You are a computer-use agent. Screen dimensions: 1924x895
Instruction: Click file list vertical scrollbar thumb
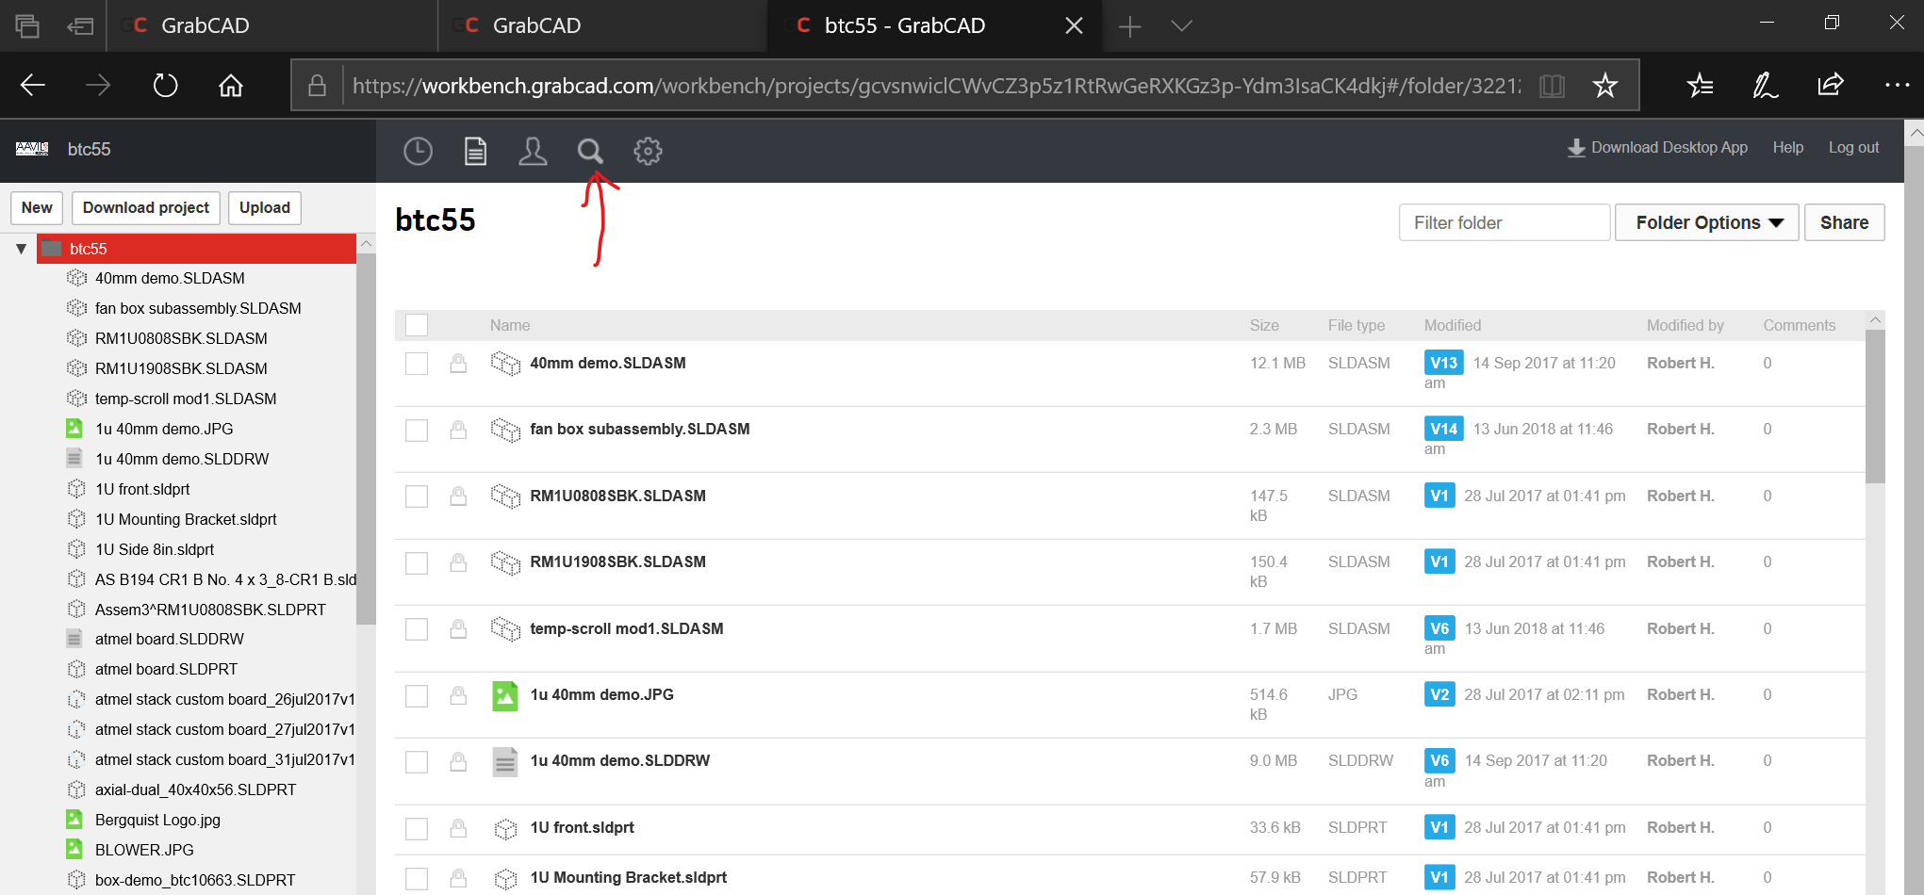click(1875, 407)
